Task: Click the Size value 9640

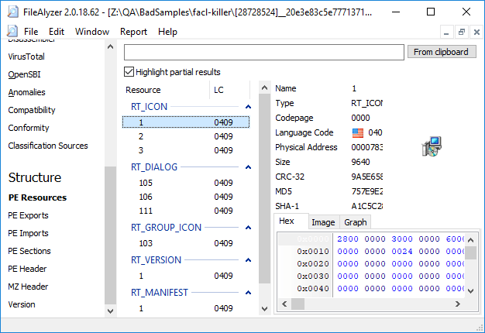Action: pyautogui.click(x=361, y=162)
